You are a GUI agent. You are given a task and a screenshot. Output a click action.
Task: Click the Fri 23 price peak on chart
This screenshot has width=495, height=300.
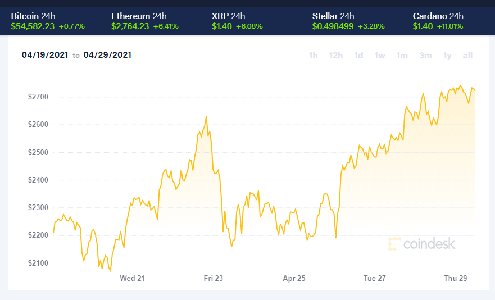tap(206, 117)
